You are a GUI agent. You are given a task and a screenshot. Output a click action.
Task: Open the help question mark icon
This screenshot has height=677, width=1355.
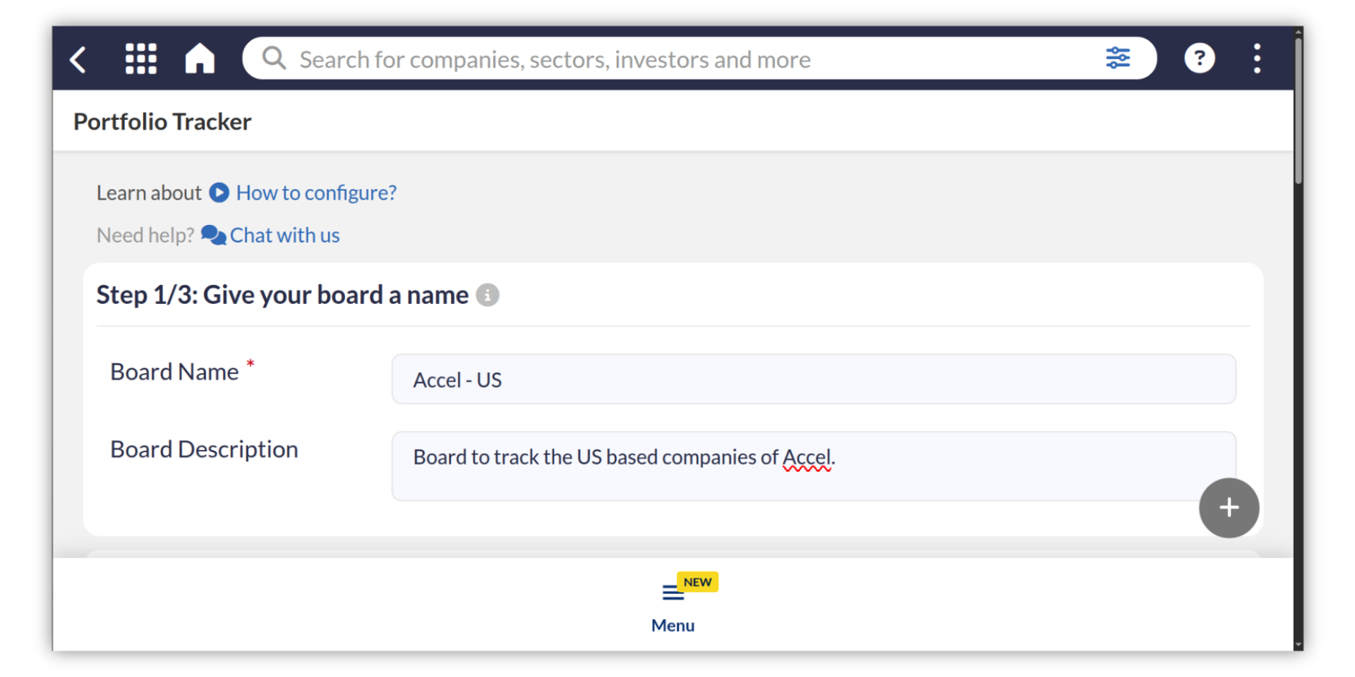(x=1199, y=59)
